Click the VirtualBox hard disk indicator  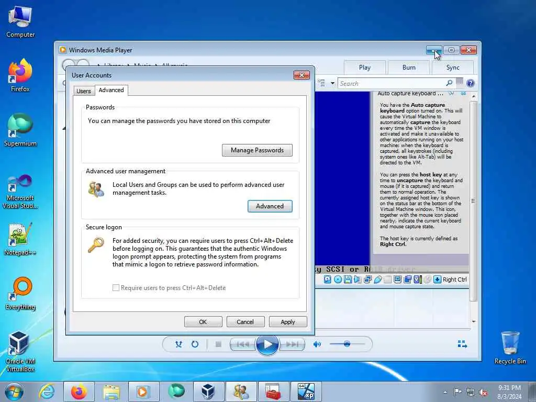(x=328, y=280)
